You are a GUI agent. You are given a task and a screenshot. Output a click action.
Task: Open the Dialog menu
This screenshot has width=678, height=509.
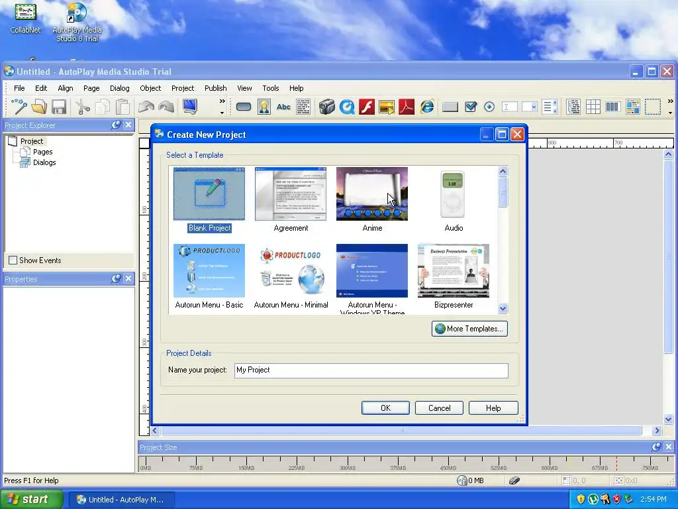(119, 88)
